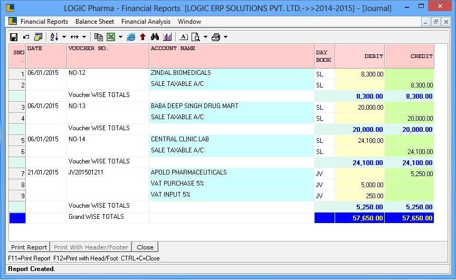
Task: Click the Print Report button
Action: click(29, 247)
